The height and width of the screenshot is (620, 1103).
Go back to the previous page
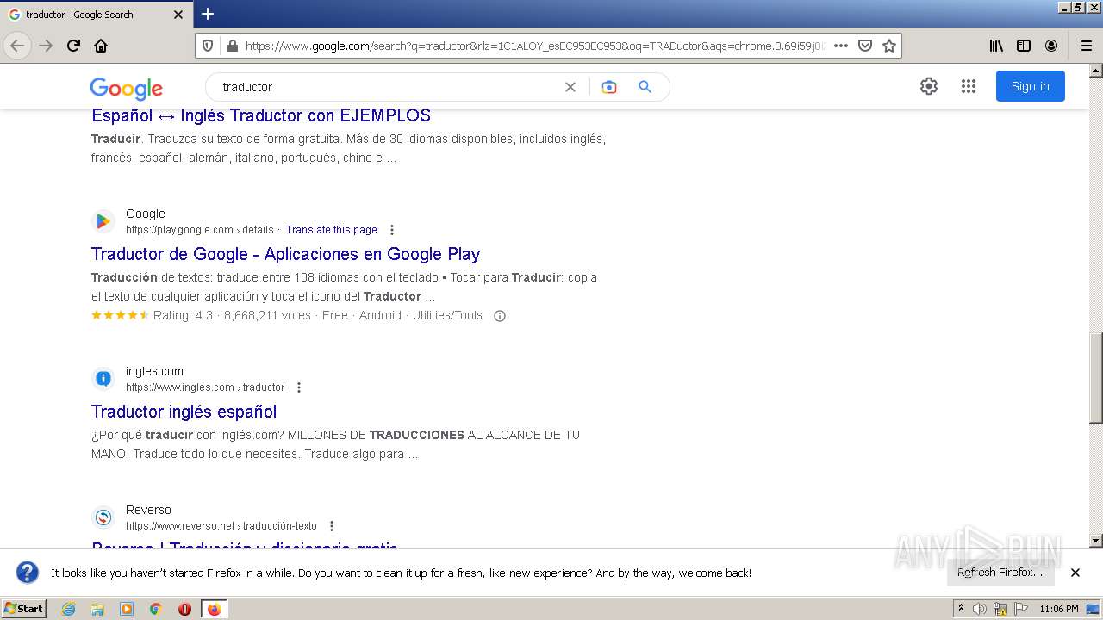[x=17, y=46]
